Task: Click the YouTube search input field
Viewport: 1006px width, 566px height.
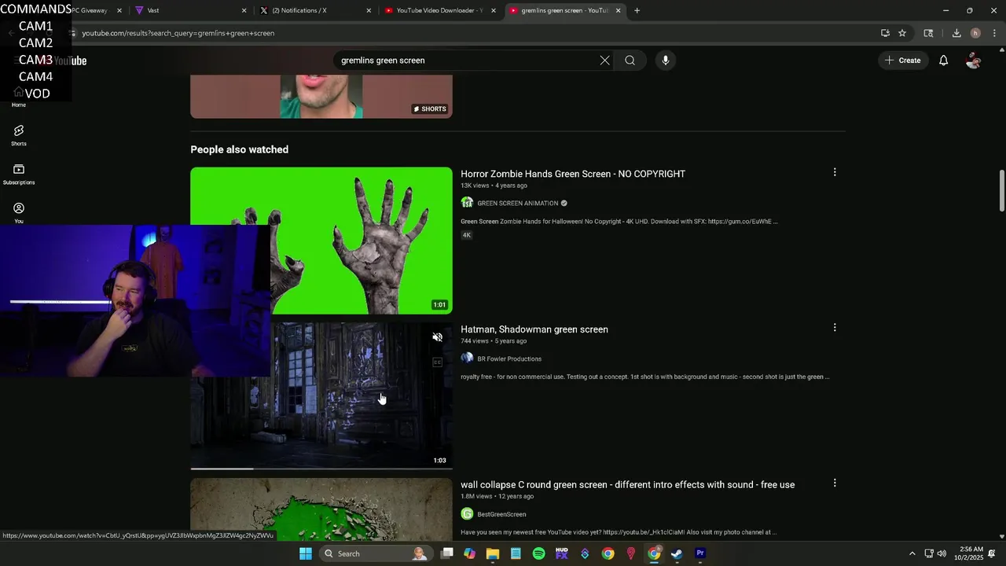Action: click(468, 61)
